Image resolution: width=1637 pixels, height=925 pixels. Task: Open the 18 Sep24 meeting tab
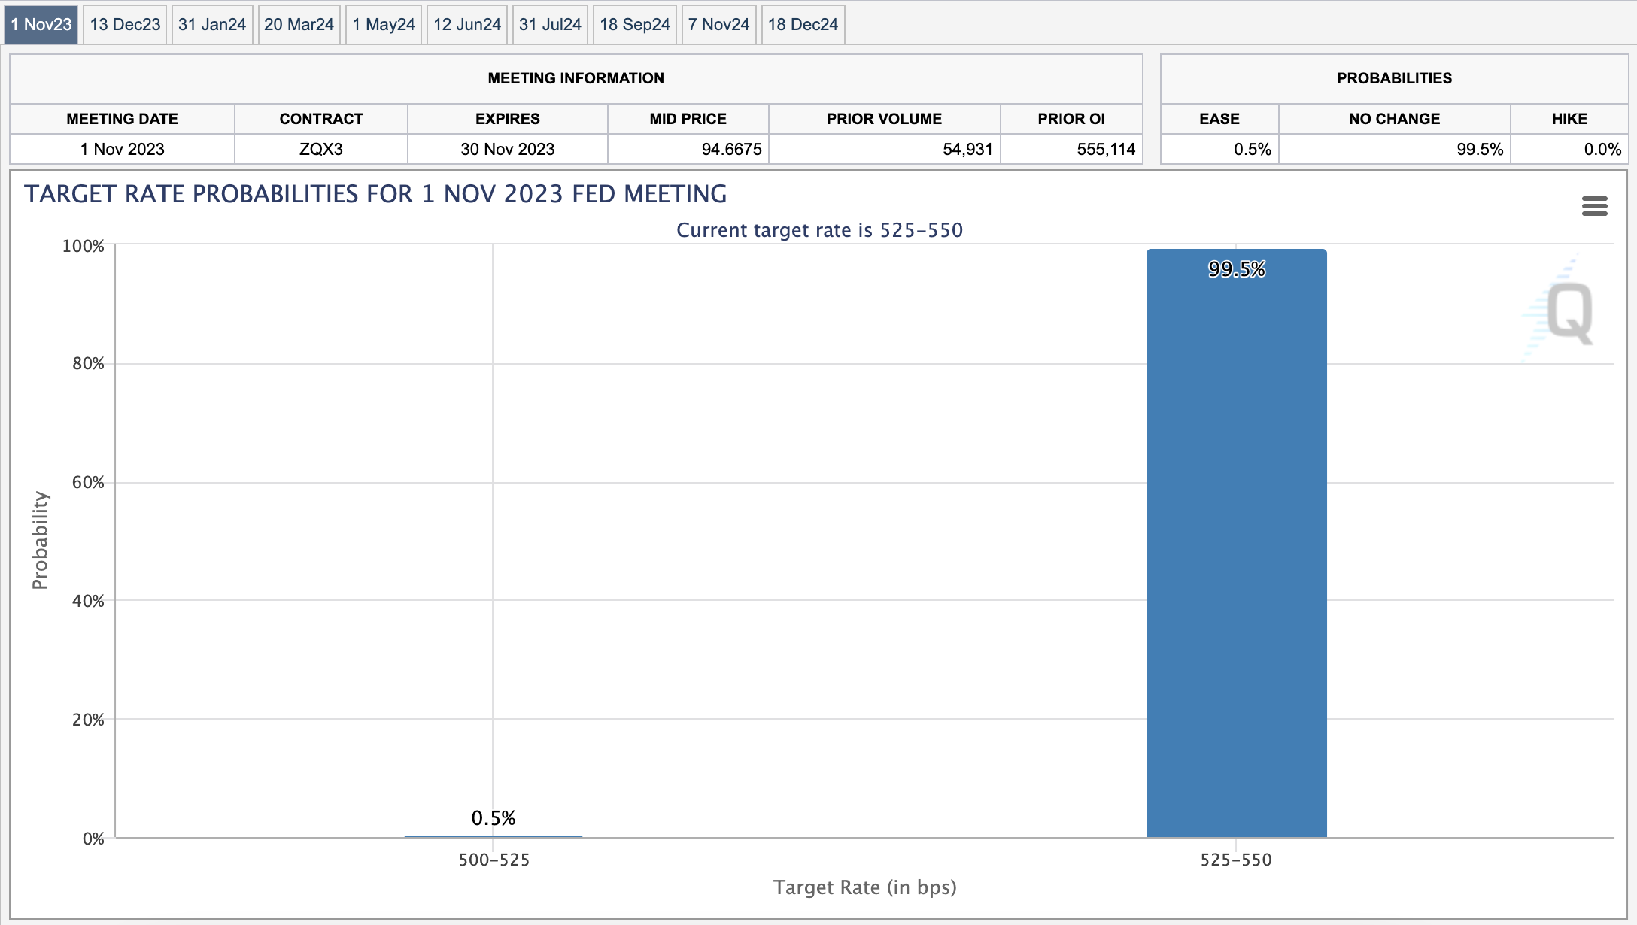click(x=634, y=25)
